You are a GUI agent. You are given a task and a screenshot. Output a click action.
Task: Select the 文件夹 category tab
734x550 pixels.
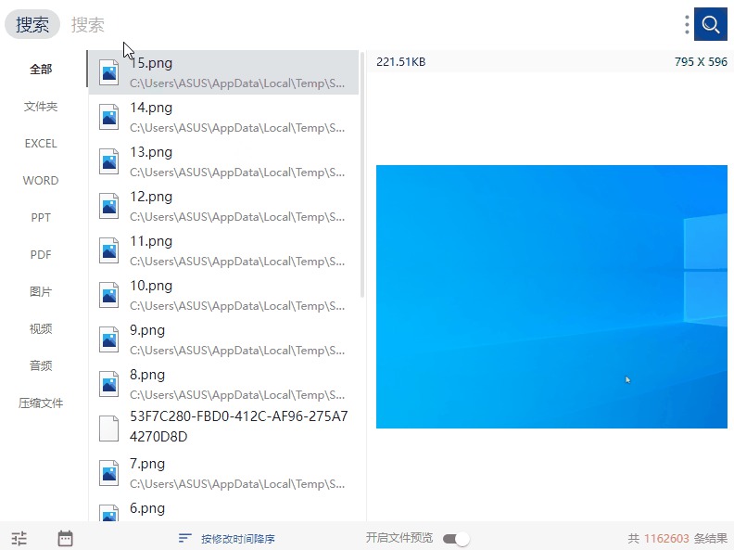[x=41, y=107]
